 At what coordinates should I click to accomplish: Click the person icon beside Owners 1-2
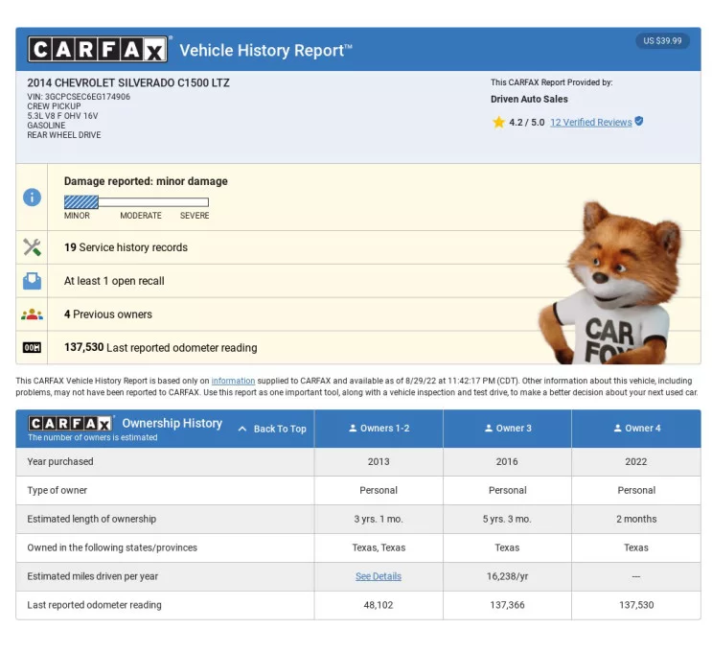[353, 428]
